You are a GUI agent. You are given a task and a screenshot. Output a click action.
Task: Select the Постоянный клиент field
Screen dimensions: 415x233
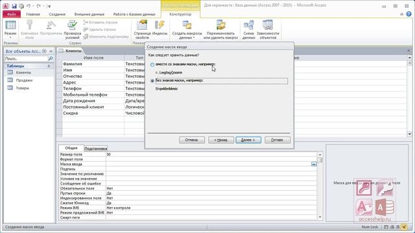coord(93,107)
